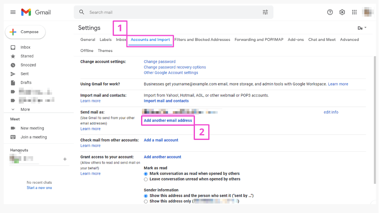Select Leave conversation unread when opened
The width and height of the screenshot is (379, 213).
146,180
